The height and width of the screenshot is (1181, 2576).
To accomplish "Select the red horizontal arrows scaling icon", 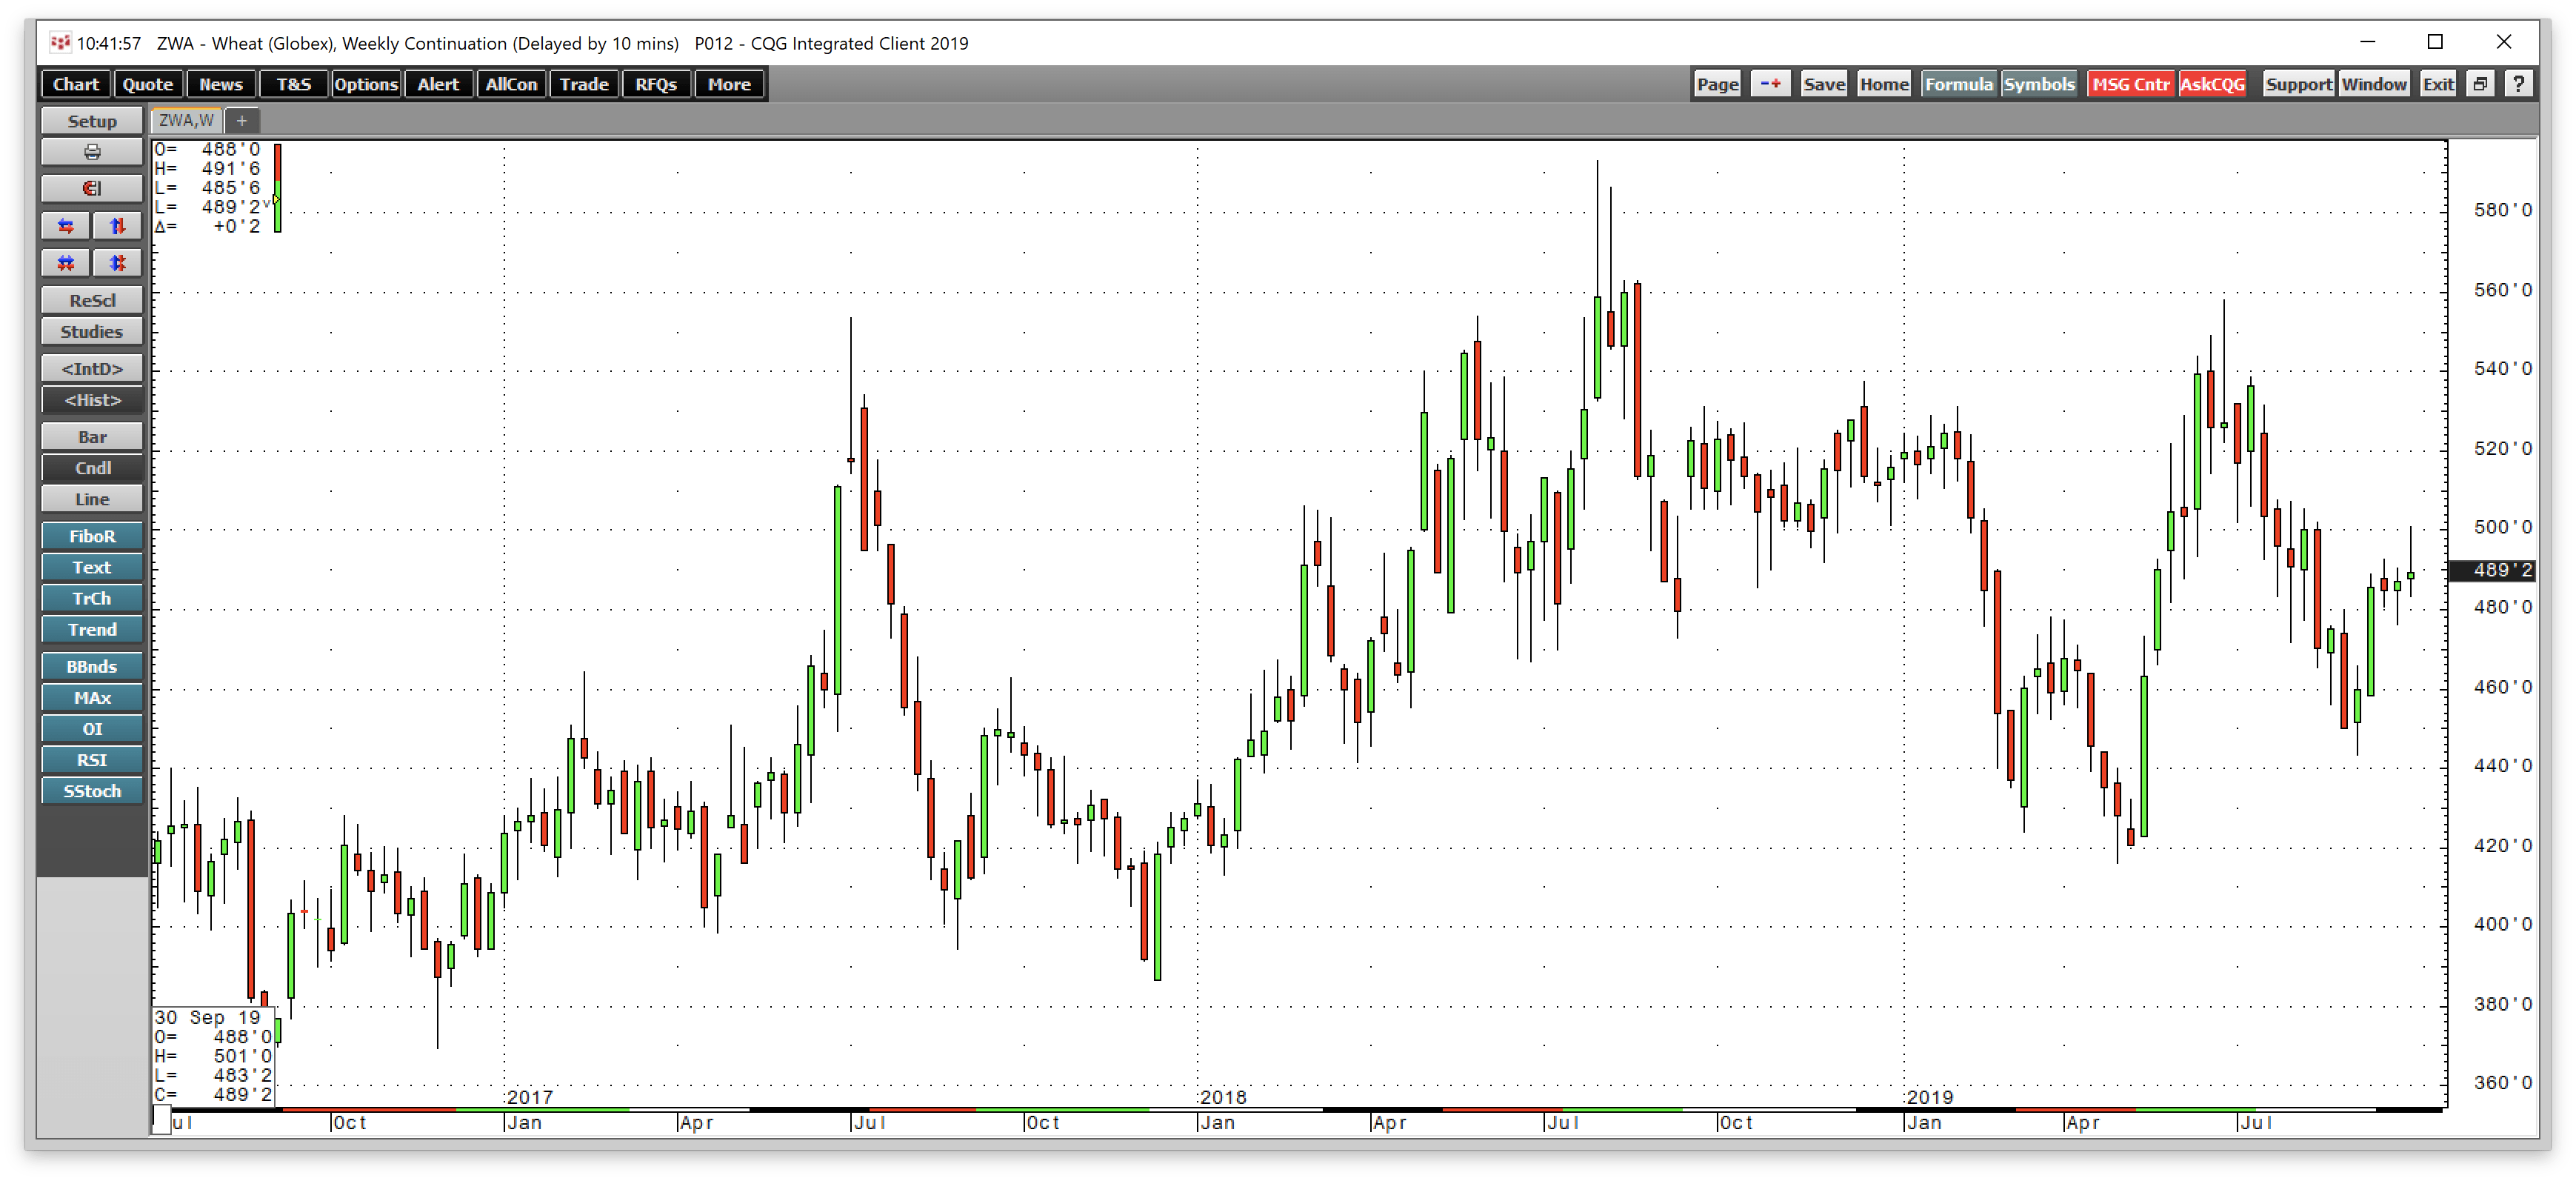I will pyautogui.click(x=65, y=226).
